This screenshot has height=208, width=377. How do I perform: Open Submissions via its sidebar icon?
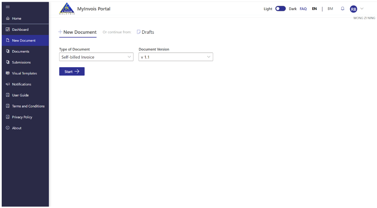click(8, 62)
